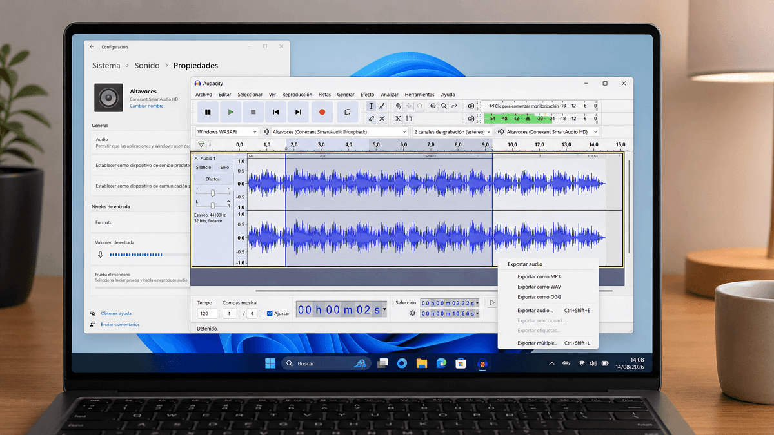
Task: Open the time signature denominator dropdown
Action: 252,313
